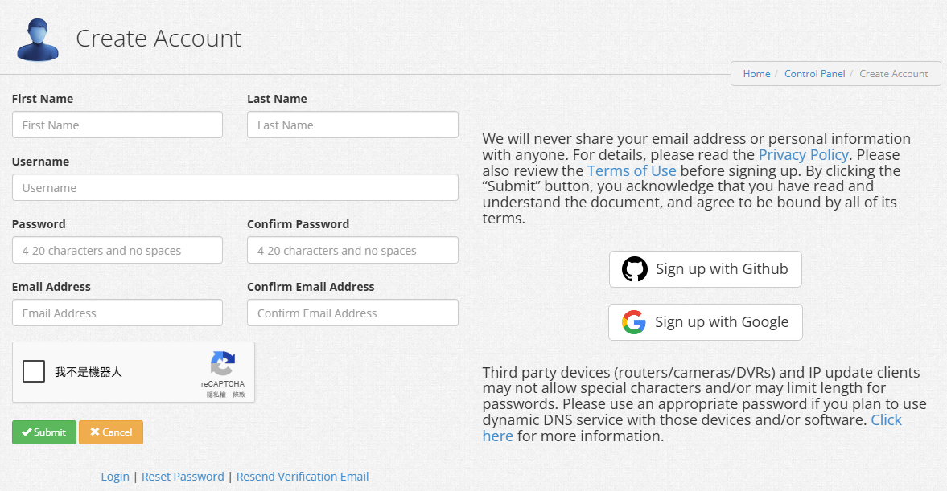Focus the Confirm Email Address field

click(x=352, y=313)
